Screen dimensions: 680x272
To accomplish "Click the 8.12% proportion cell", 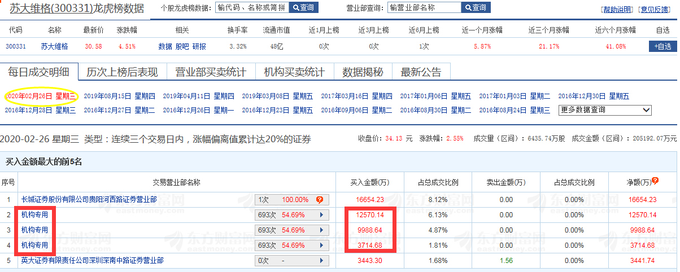I will (x=438, y=200).
